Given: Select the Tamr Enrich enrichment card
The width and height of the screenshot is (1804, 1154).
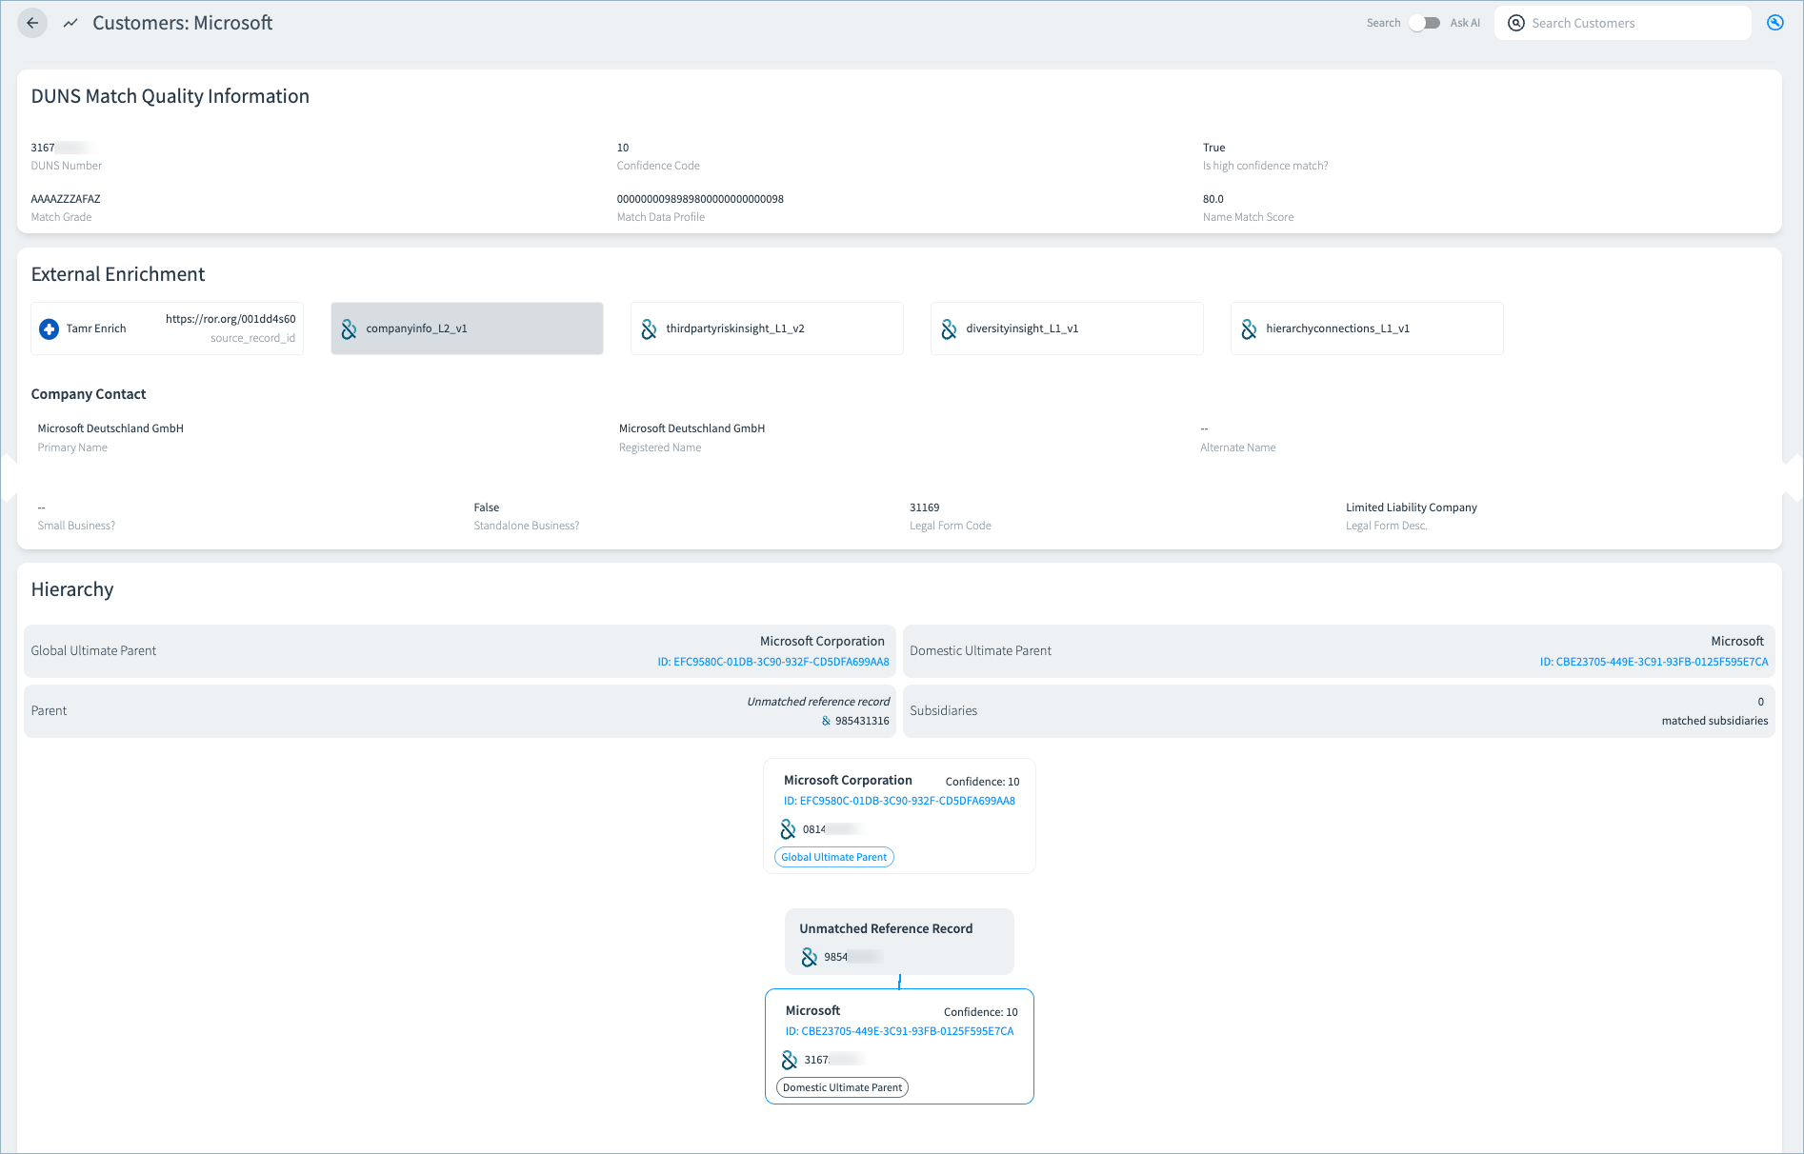Looking at the screenshot, I should (168, 328).
